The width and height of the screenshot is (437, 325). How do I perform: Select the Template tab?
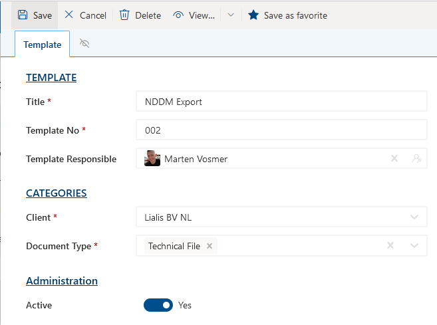[42, 45]
